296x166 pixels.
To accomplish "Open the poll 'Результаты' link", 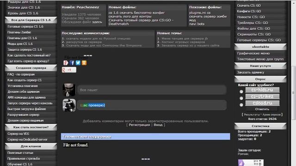I will [x=252, y=114].
